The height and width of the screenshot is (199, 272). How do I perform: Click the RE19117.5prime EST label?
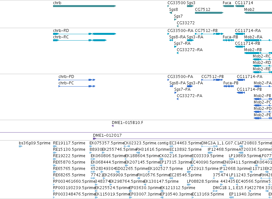(69, 143)
